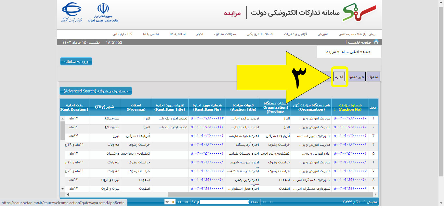Screen dimensions: 444x208
Task: Click the ورود به سامانه button
Action: pos(76,61)
